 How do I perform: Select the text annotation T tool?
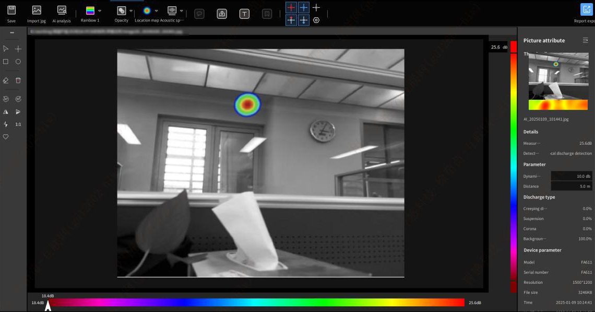coord(244,14)
